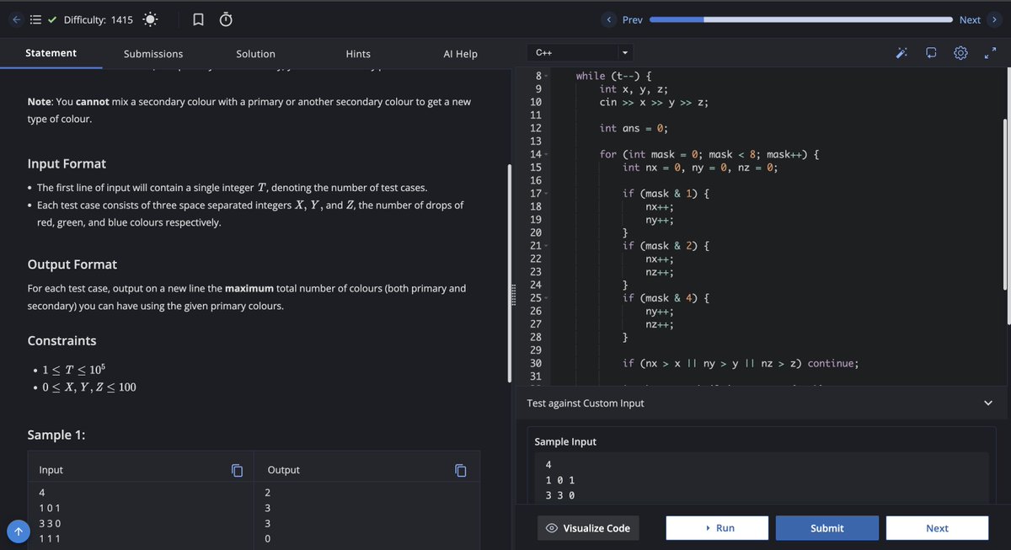The height and width of the screenshot is (550, 1011).
Task: Submit the solution
Action: tap(826, 528)
